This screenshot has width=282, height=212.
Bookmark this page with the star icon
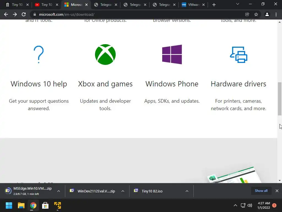pyautogui.click(x=256, y=14)
